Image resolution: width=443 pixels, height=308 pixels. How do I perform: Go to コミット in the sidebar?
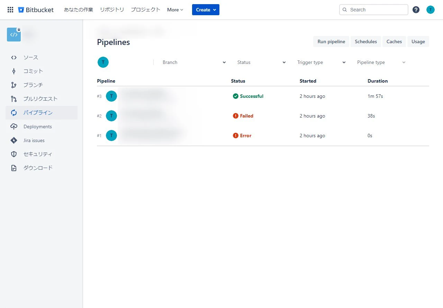[x=42, y=71]
